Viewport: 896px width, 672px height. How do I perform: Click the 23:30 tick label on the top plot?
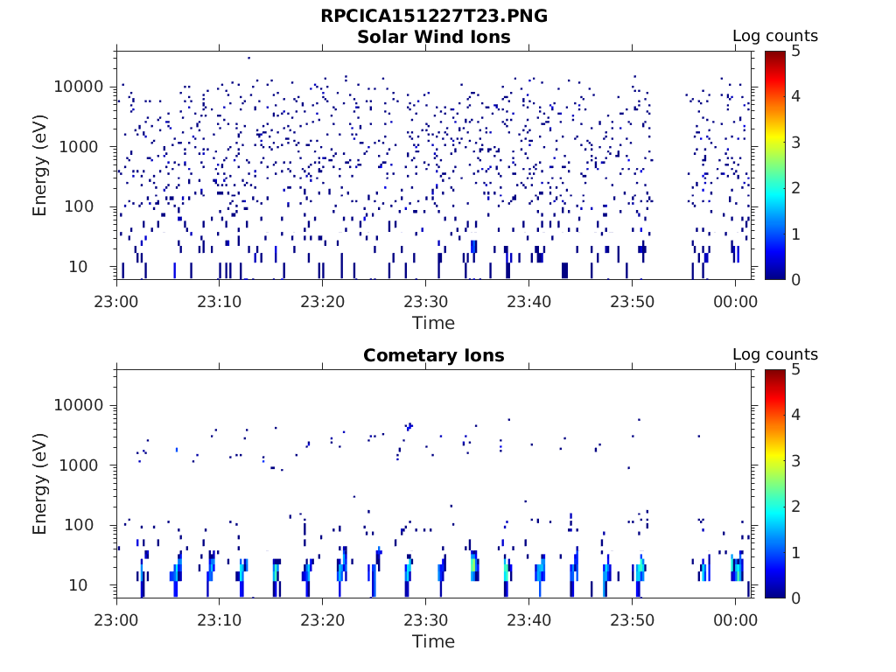(x=426, y=302)
